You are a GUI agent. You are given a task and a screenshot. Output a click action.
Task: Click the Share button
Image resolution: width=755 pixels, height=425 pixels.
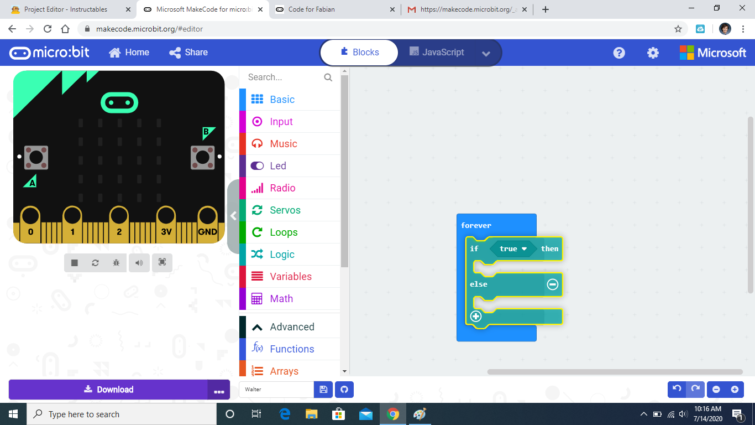[188, 53]
